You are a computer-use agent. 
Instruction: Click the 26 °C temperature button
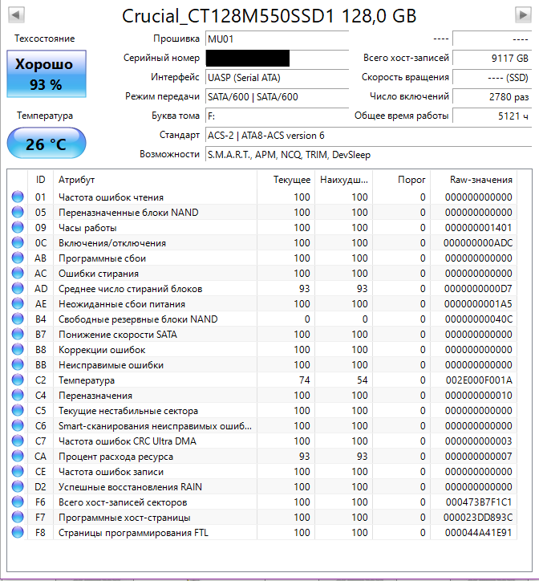(x=47, y=143)
